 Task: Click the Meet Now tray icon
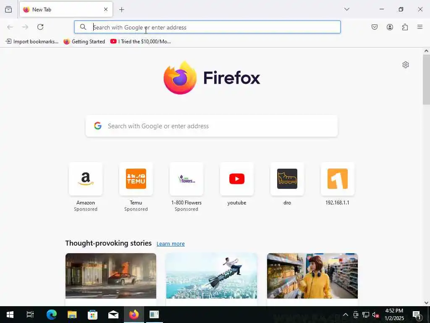click(356, 315)
